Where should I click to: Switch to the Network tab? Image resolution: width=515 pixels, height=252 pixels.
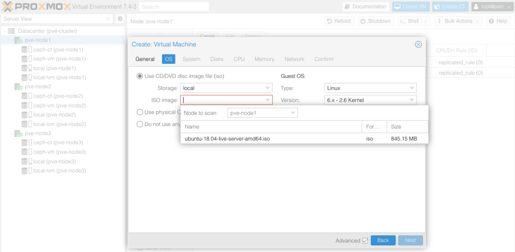point(294,59)
